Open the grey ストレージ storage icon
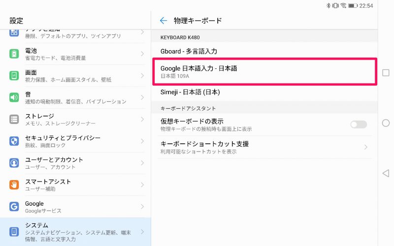The image size is (394, 246). point(14,119)
